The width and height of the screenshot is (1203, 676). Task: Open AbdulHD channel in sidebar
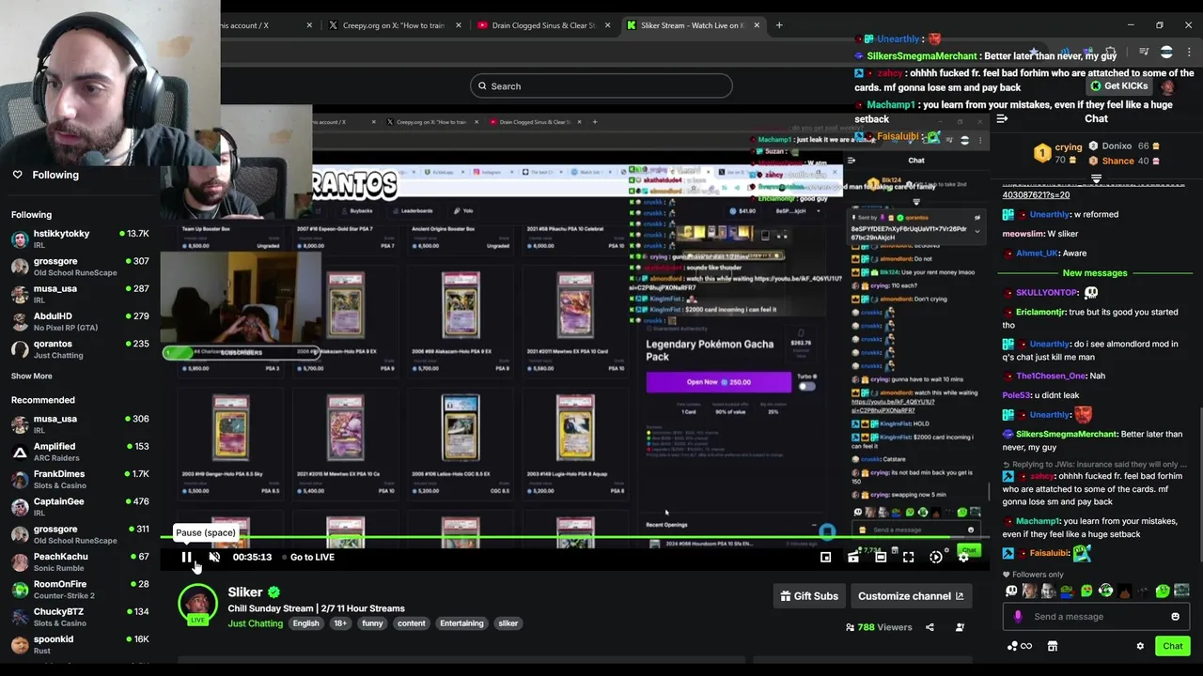tap(80, 321)
